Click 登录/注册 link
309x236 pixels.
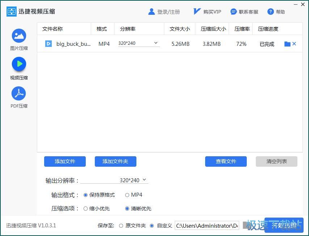169,12
